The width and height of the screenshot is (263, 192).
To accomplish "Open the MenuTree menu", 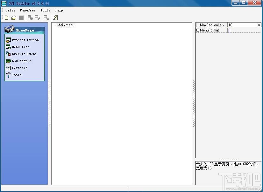I will tap(28, 10).
